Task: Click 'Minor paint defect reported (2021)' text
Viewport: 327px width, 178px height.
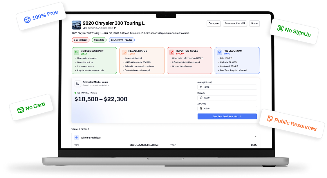Action: coord(188,58)
